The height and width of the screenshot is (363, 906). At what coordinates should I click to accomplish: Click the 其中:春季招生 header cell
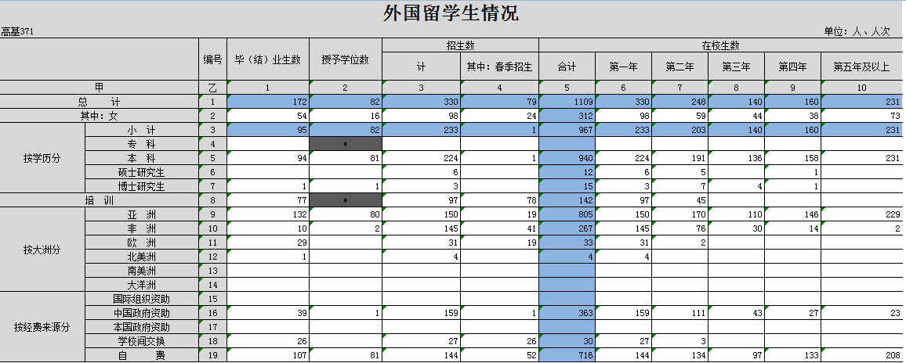point(499,66)
